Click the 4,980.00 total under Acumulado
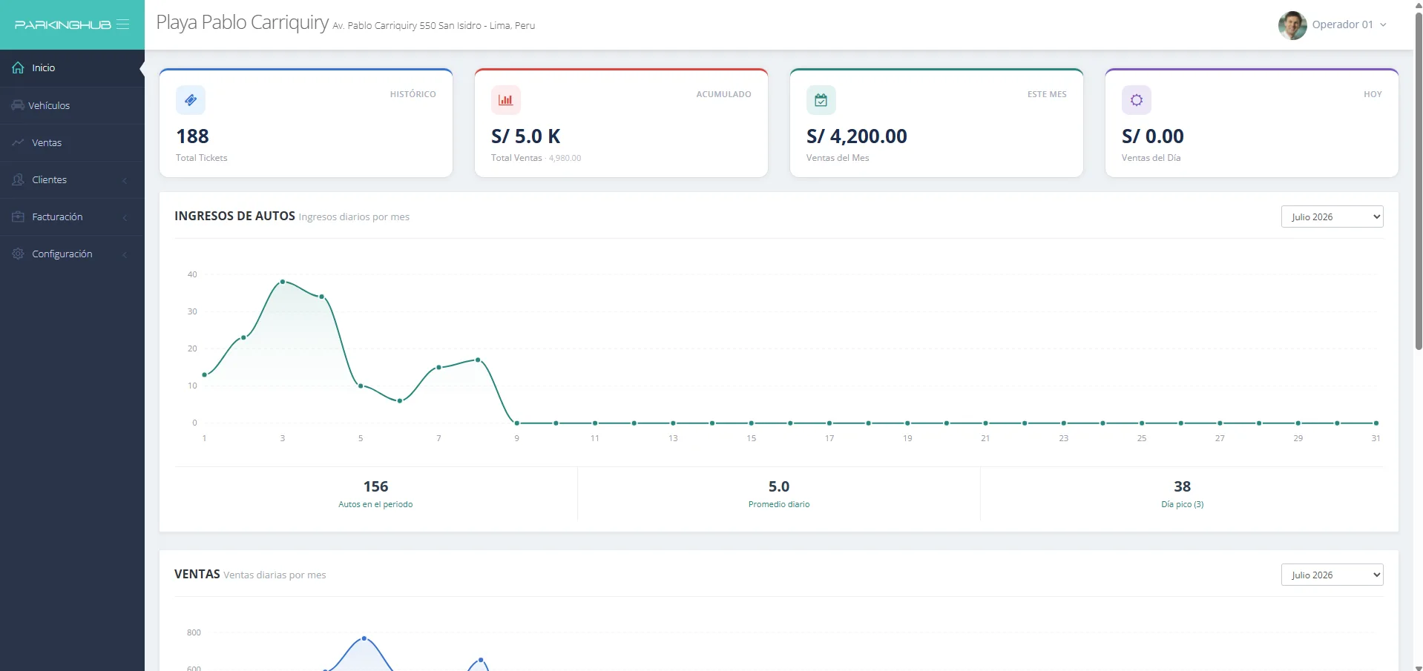The image size is (1423, 671). (565, 158)
